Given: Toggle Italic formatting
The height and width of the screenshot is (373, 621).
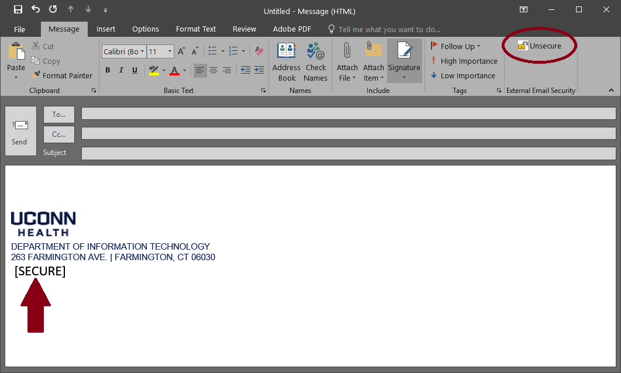Looking at the screenshot, I should click(x=121, y=70).
